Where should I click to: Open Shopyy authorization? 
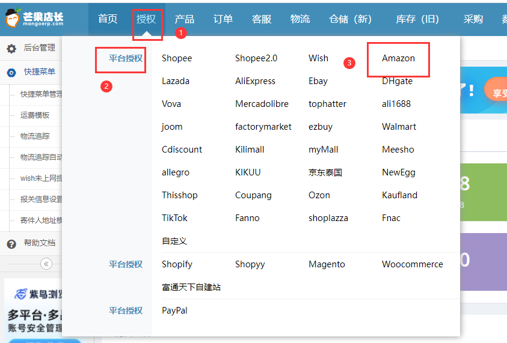[250, 264]
